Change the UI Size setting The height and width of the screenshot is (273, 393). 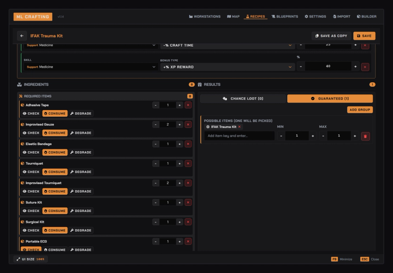(x=31, y=259)
